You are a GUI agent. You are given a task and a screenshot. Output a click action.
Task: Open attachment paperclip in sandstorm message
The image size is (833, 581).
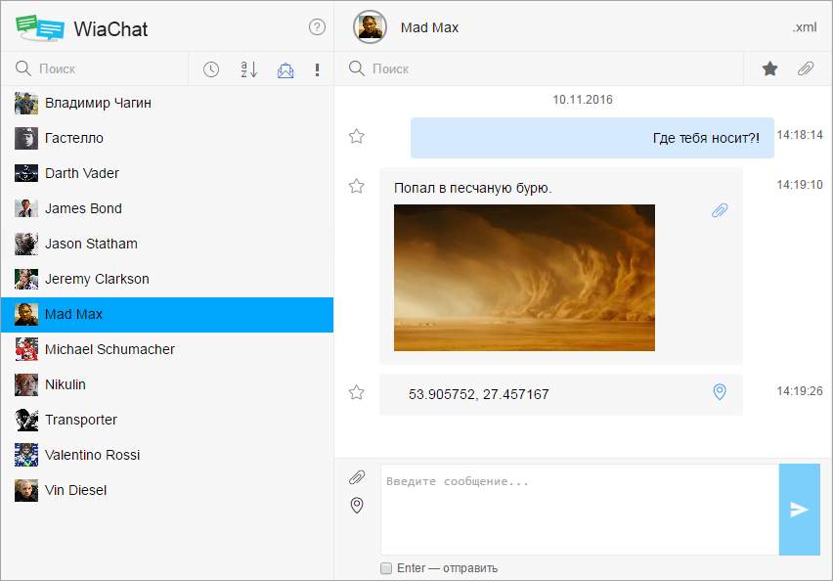point(720,211)
